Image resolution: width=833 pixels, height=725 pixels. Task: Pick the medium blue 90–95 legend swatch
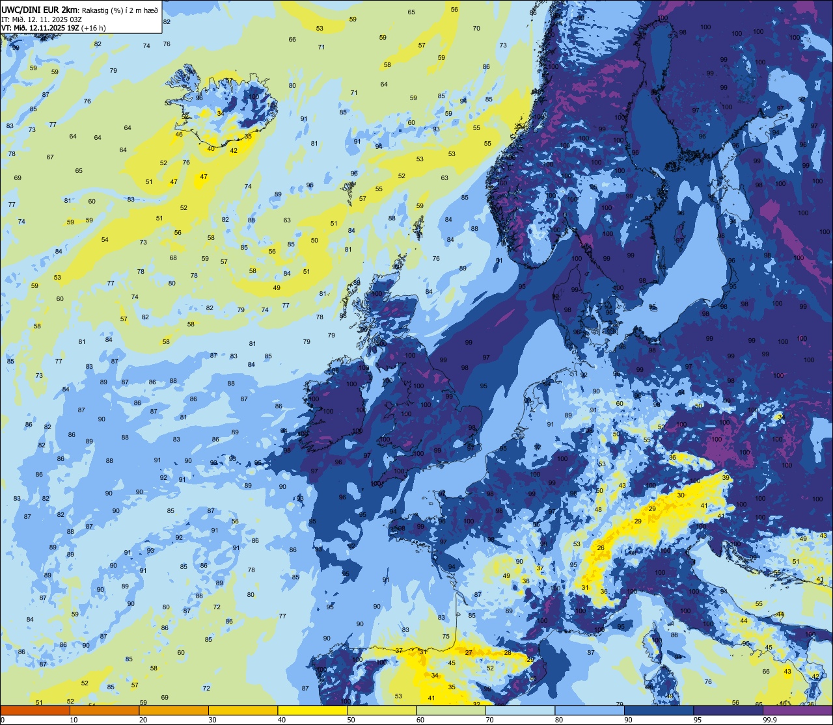(x=659, y=710)
